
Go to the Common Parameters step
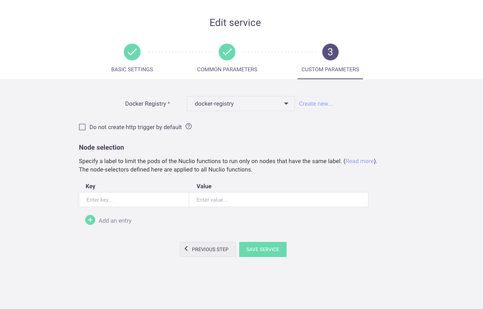tap(227, 69)
